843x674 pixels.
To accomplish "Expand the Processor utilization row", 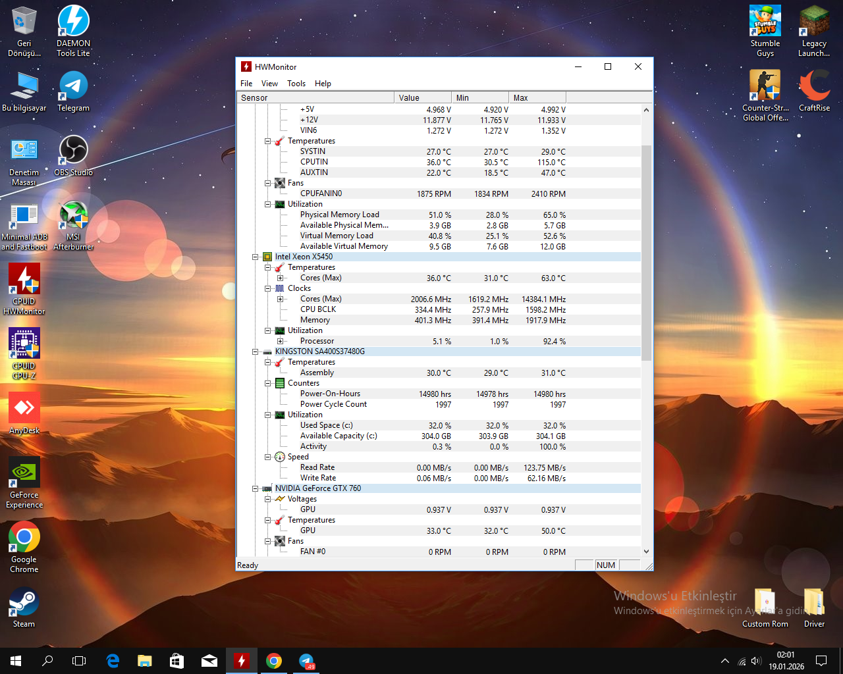I will tap(280, 341).
